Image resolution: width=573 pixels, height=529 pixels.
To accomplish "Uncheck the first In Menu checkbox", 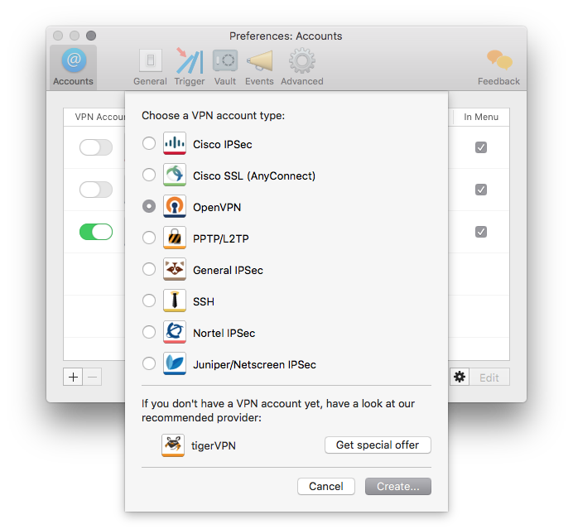I will click(481, 147).
